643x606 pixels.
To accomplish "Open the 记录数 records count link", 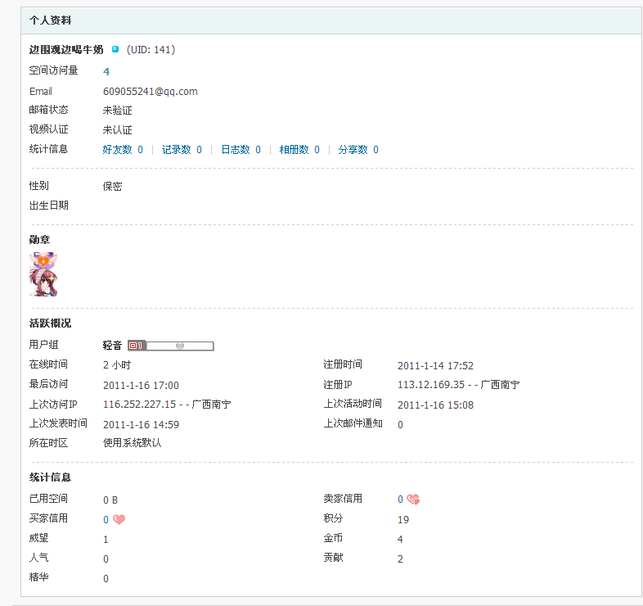I will [x=182, y=149].
